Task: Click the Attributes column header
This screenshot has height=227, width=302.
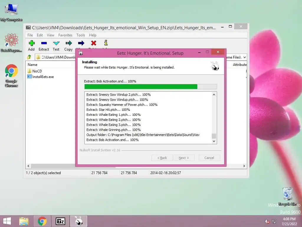Action: click(239, 65)
